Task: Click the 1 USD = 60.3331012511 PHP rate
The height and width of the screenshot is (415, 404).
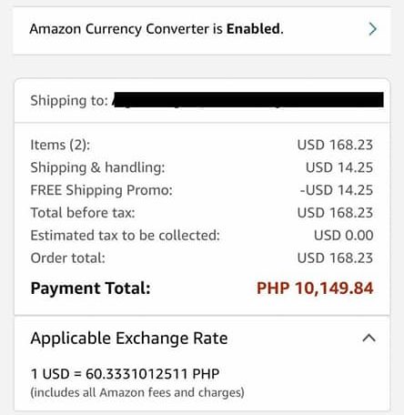Action: tap(125, 374)
